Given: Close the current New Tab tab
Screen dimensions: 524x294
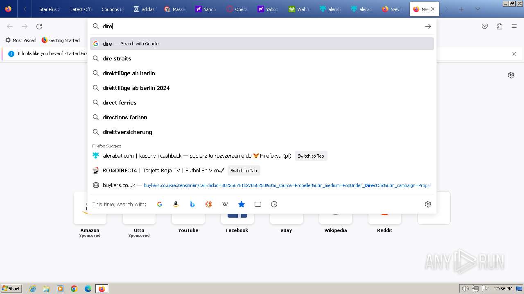Looking at the screenshot, I should click(x=433, y=9).
